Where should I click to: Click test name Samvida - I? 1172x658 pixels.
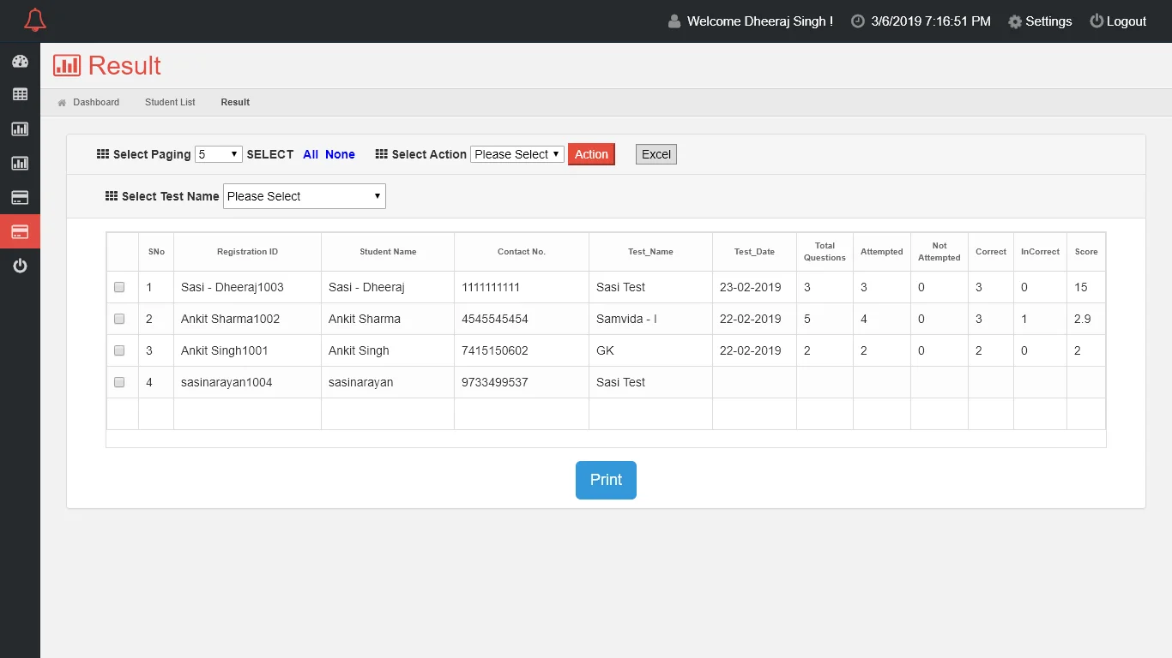pos(626,319)
